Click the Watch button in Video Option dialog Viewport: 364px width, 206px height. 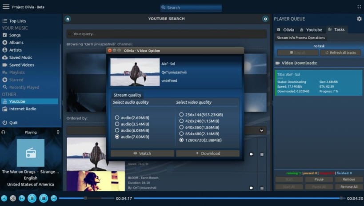(x=142, y=153)
